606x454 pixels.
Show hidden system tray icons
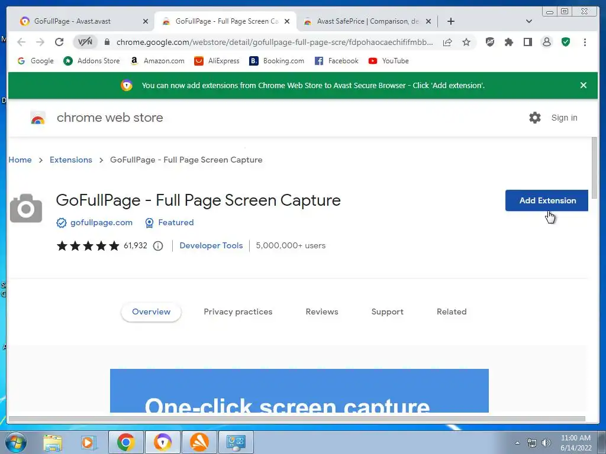point(517,443)
